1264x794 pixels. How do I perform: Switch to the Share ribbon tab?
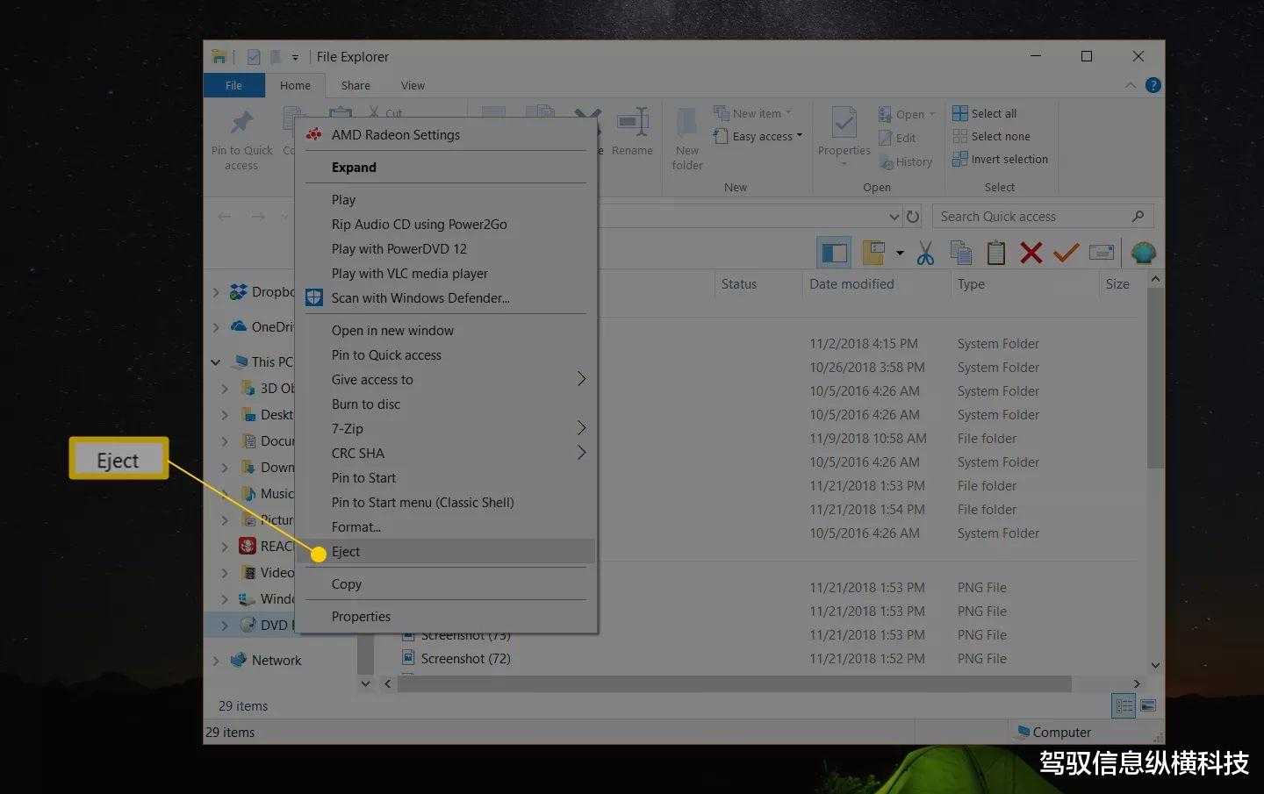[x=355, y=85]
